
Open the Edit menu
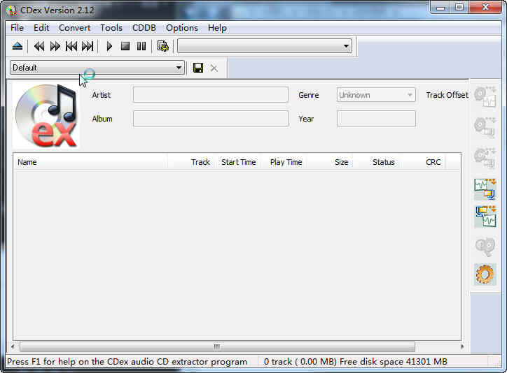point(41,28)
